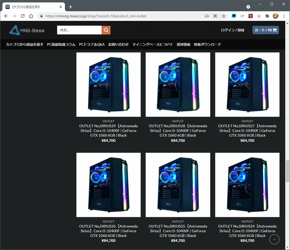Viewport: 290px width, 250px height.
Task: Click the browser Forward arrow
Action: coord(14,16)
